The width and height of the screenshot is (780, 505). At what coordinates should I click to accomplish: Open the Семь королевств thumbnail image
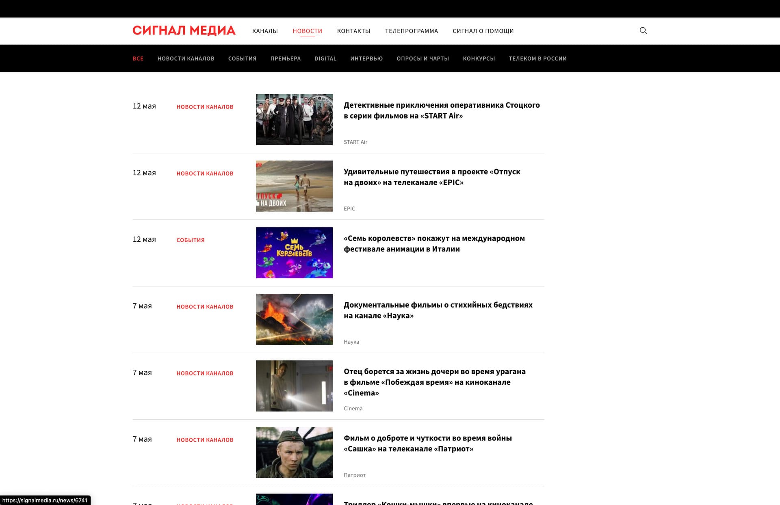pyautogui.click(x=294, y=253)
